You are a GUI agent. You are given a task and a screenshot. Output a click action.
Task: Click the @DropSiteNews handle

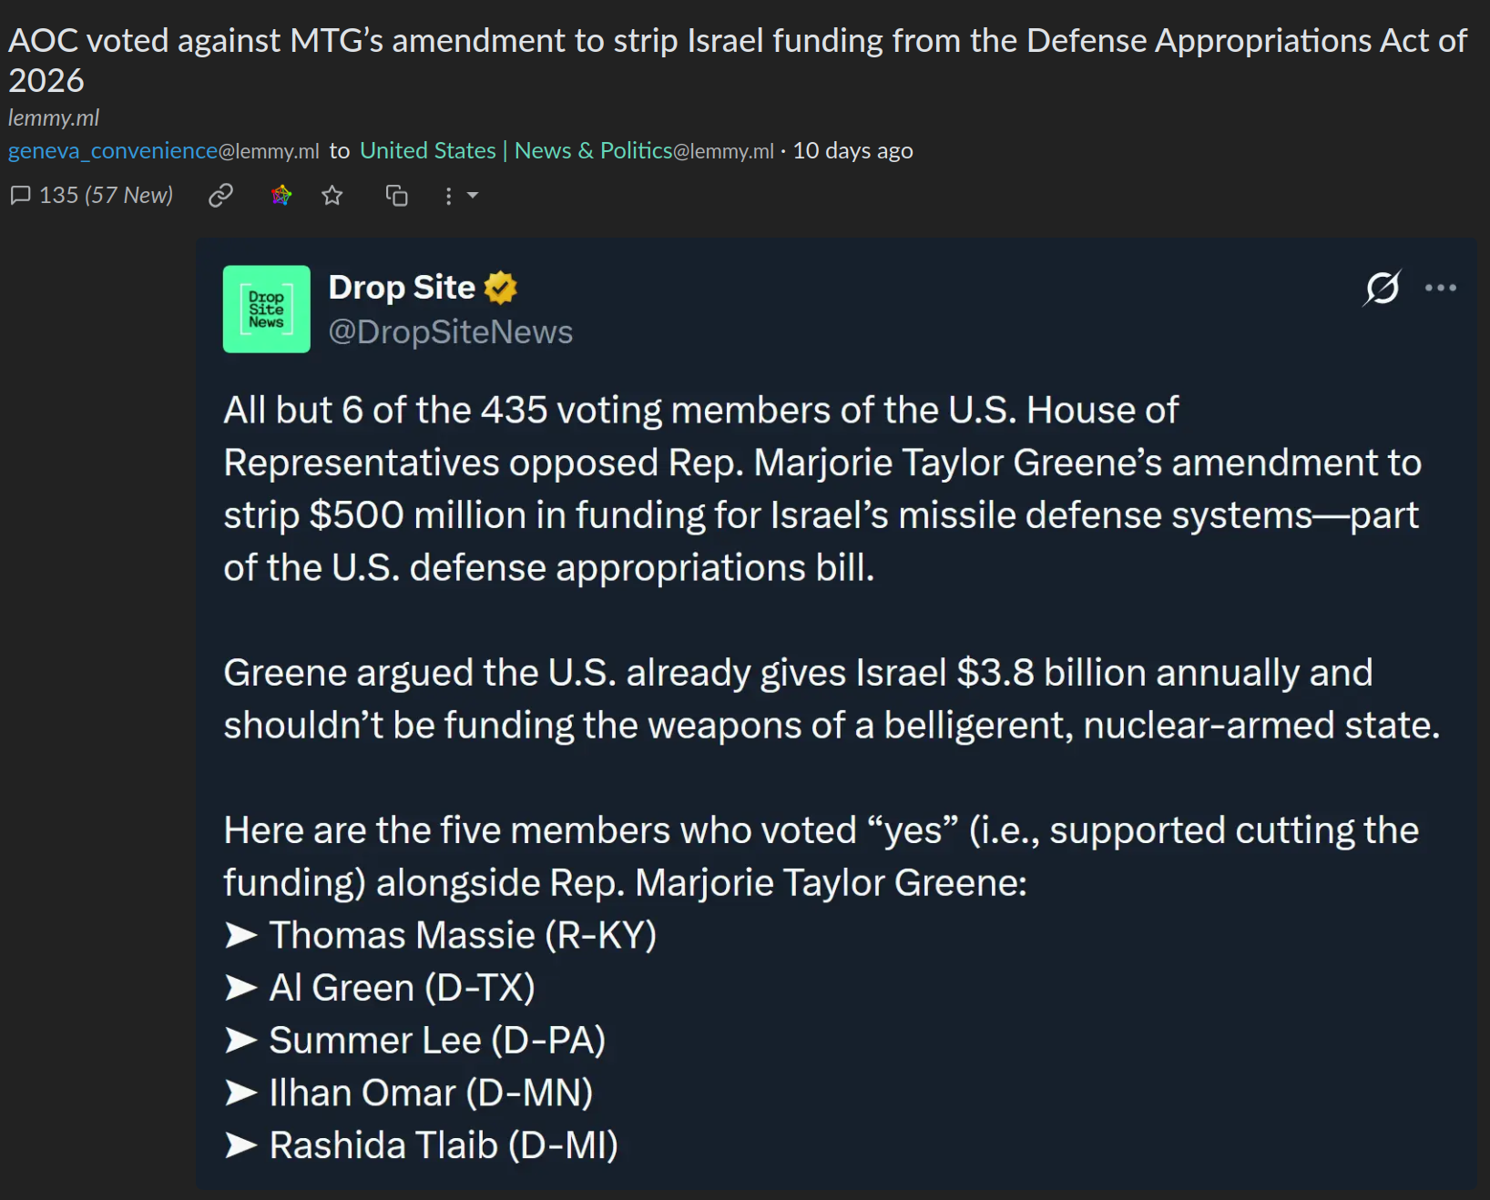[451, 331]
